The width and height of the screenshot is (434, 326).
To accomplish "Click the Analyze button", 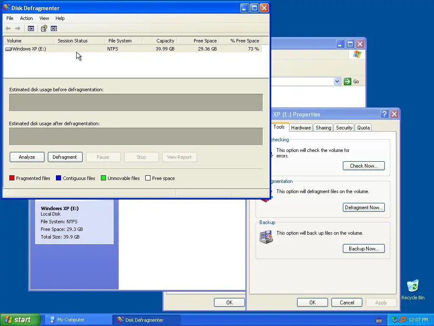I will [x=27, y=157].
